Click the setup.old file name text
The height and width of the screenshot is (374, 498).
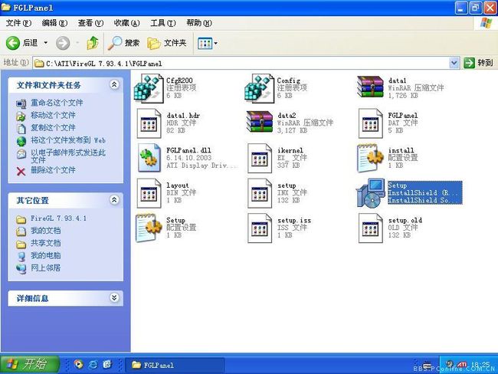(x=405, y=220)
